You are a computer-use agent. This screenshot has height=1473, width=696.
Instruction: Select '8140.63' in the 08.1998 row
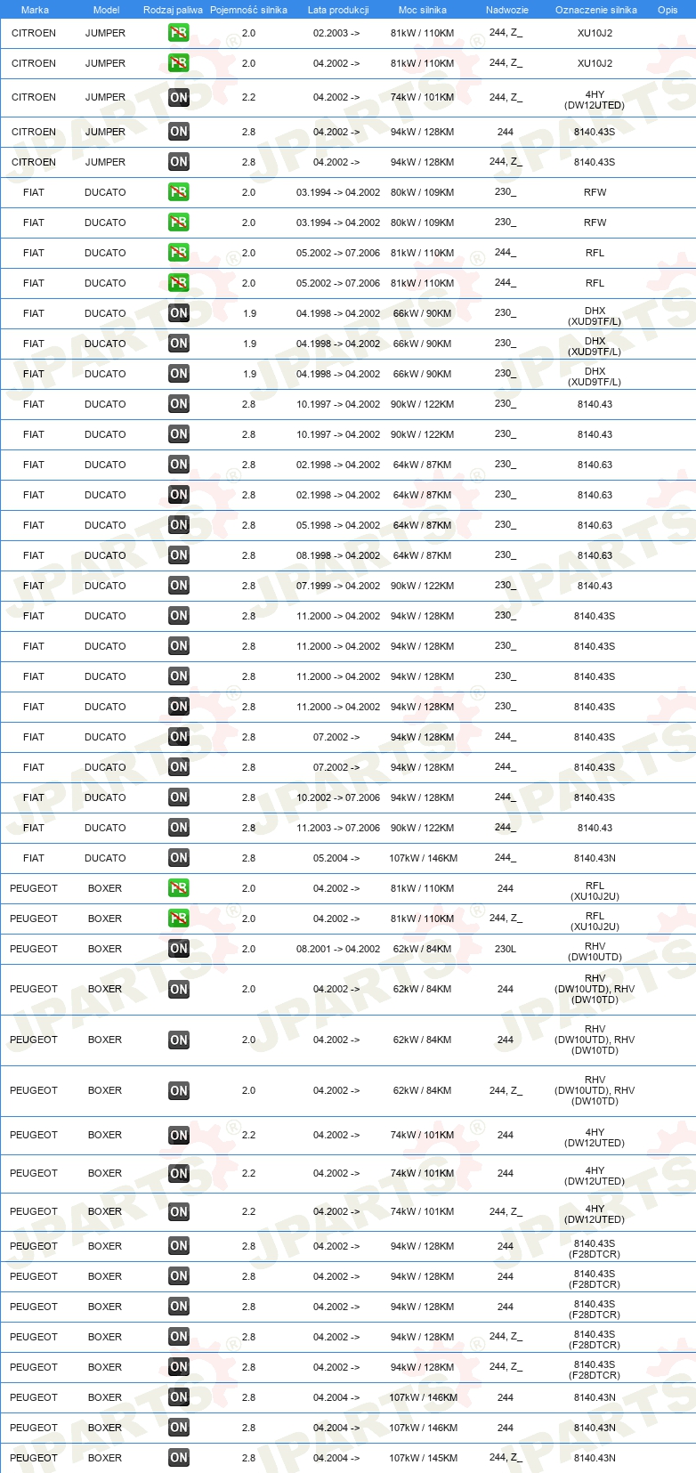point(595,555)
